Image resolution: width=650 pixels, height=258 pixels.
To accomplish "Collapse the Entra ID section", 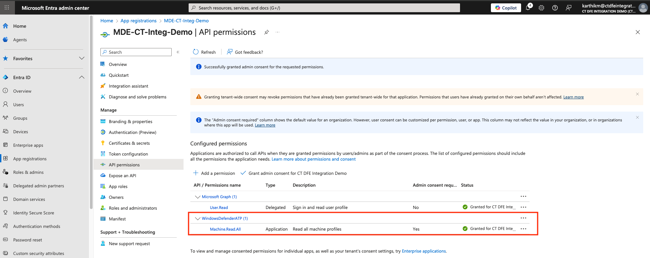I will point(82,77).
